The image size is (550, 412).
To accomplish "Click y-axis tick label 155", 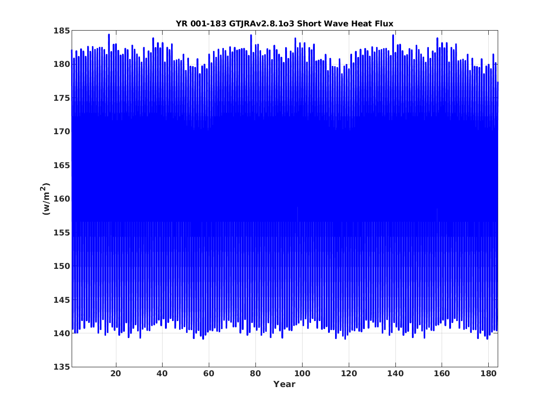I will pos(62,232).
